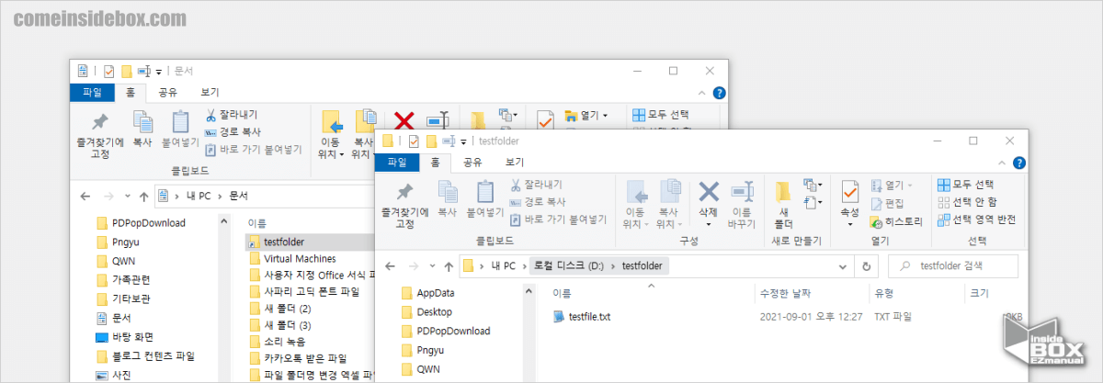Switch to 보기 tab in 문서 window
1103x383 pixels.
pyautogui.click(x=210, y=92)
